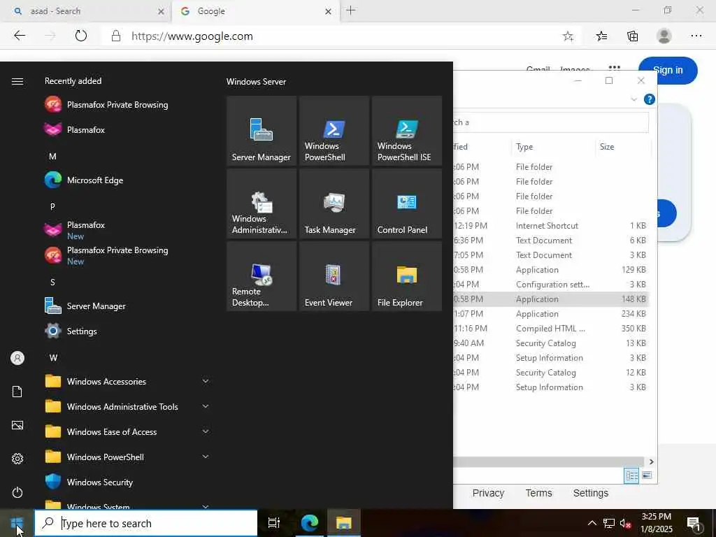Switch Explorer to large icons view
Viewport: 716px width, 537px height.
coord(647,475)
